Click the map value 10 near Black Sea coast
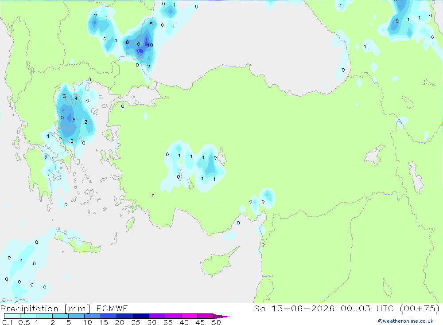443x325 pixels. 150,45
